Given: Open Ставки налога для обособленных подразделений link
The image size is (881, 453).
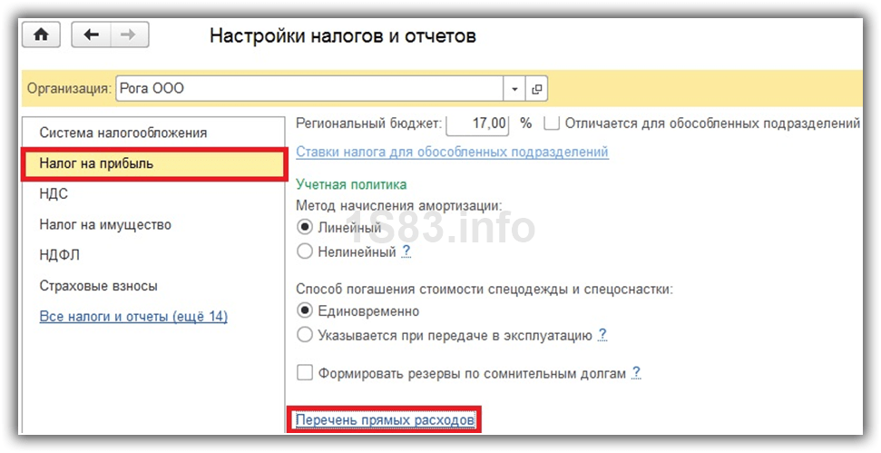Looking at the screenshot, I should point(452,152).
